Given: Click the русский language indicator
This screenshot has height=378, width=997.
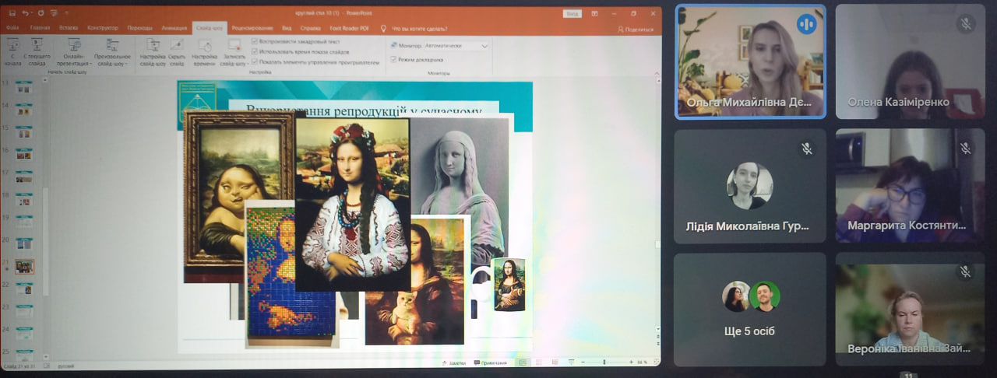Looking at the screenshot, I should tap(66, 365).
